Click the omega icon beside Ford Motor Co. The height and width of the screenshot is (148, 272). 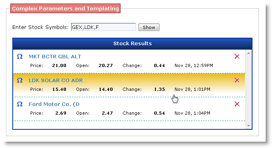point(19,104)
